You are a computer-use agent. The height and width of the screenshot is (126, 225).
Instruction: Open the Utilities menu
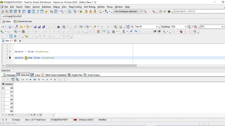point(101,7)
